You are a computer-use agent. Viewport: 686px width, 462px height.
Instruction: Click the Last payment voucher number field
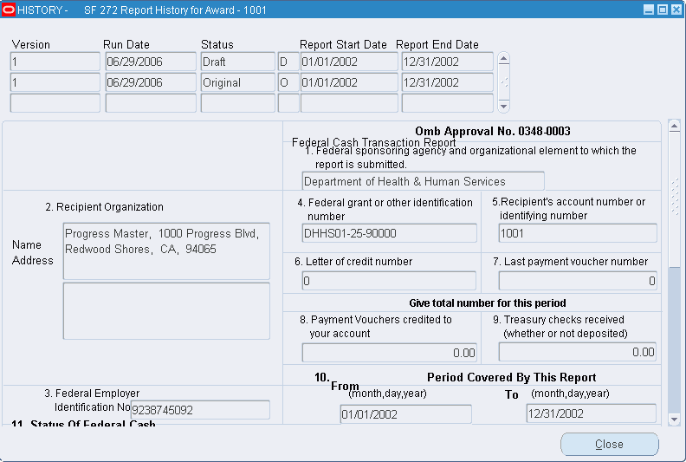click(x=578, y=281)
